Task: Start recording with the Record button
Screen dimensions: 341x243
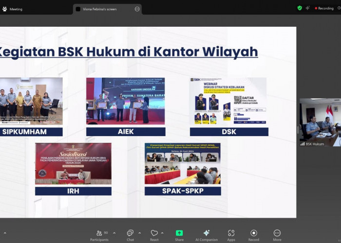Action: click(x=254, y=236)
